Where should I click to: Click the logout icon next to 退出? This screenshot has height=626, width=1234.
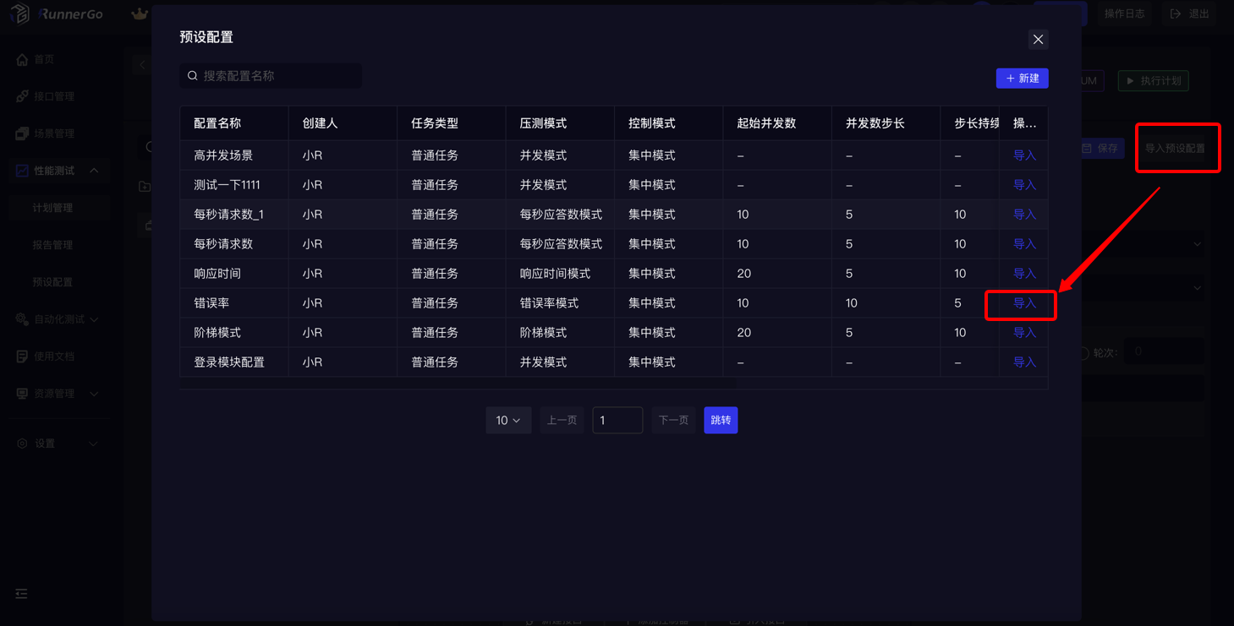1175,14
